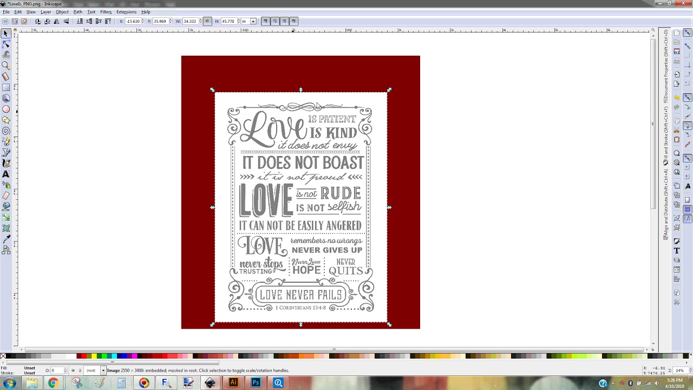The image size is (693, 390).
Task: Select the Star and polygon tool
Action: [6, 120]
